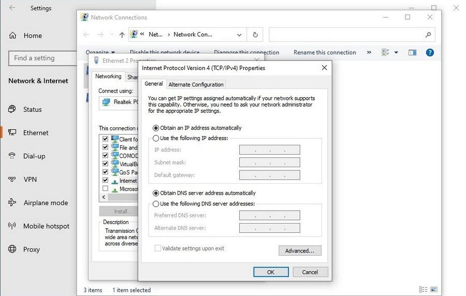Uncheck the Client for Microsoft Networks checkbox
466x296 pixels.
105,139
